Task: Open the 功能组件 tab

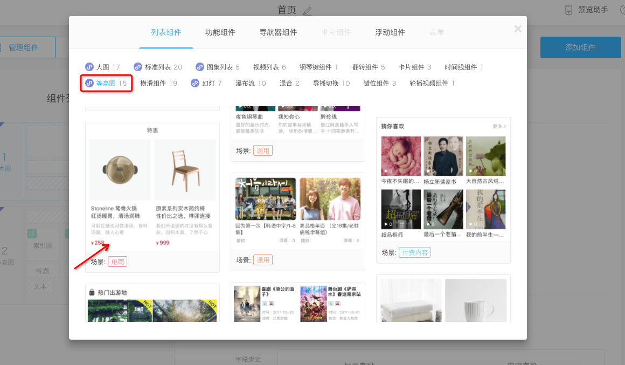Action: (x=220, y=32)
